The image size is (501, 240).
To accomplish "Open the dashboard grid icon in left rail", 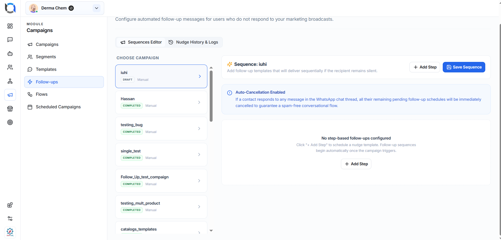I will click(x=10, y=26).
